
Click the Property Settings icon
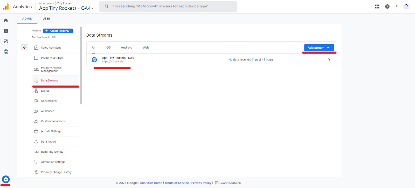pos(36,58)
